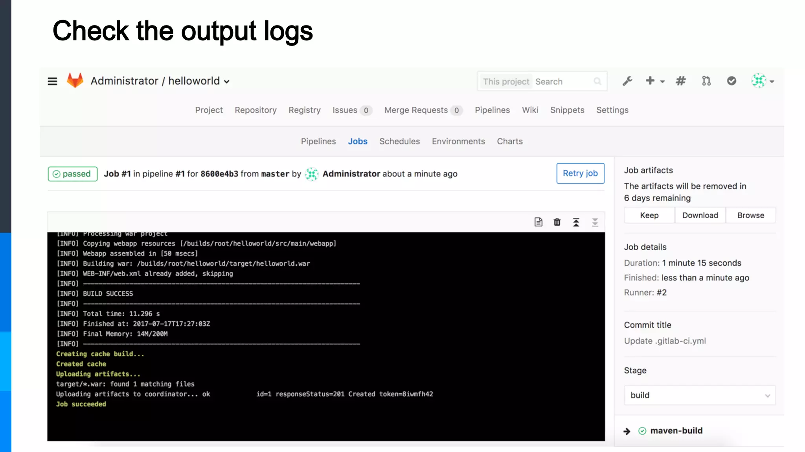
Task: Select the Pipelines sub-navigation item
Action: (x=318, y=141)
